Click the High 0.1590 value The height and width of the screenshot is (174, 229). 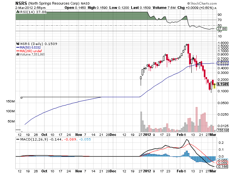[x=97, y=8]
